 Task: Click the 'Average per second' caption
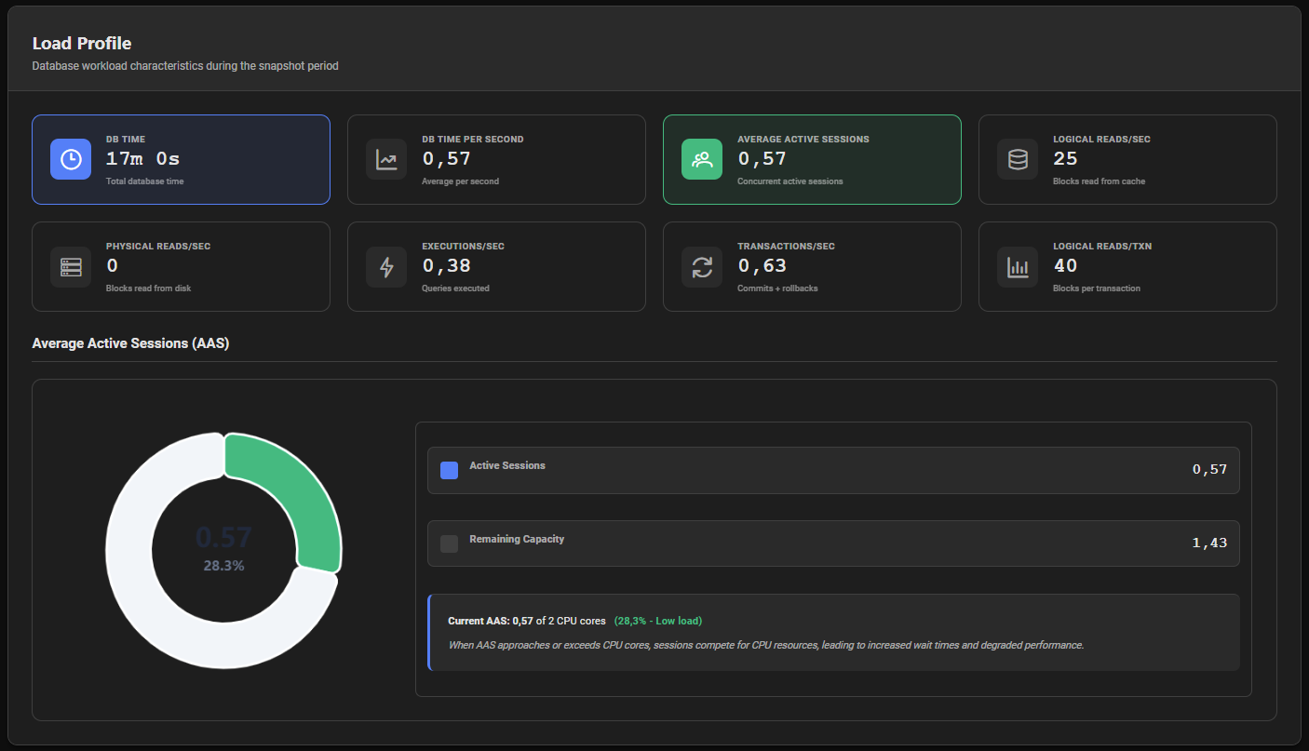click(460, 181)
